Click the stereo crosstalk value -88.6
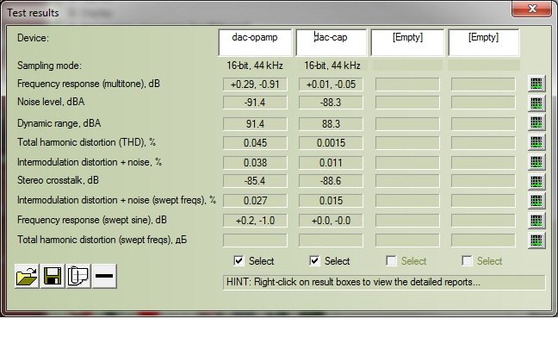Viewport: 558px width, 350px height. (x=331, y=181)
